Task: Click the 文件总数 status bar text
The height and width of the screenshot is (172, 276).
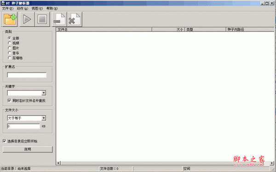Action: click(x=109, y=169)
